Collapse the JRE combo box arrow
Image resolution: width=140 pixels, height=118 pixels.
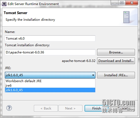pos(93,75)
